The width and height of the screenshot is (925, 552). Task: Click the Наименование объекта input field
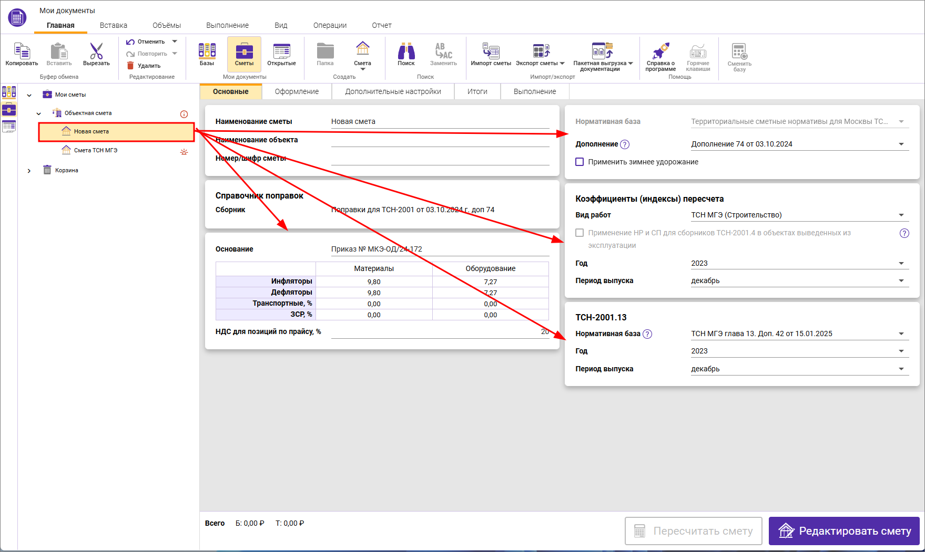coord(440,140)
